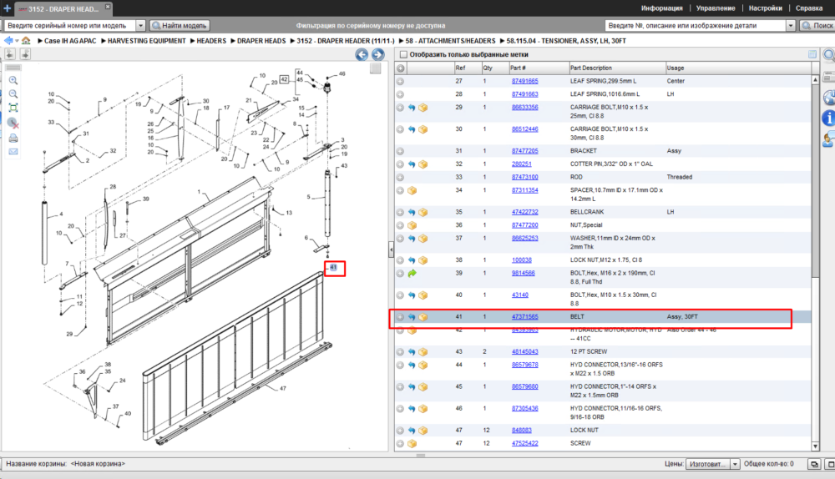Screen dimensions: 835x479
Task: Select the row 33 ROD marker circle
Action: coord(400,177)
